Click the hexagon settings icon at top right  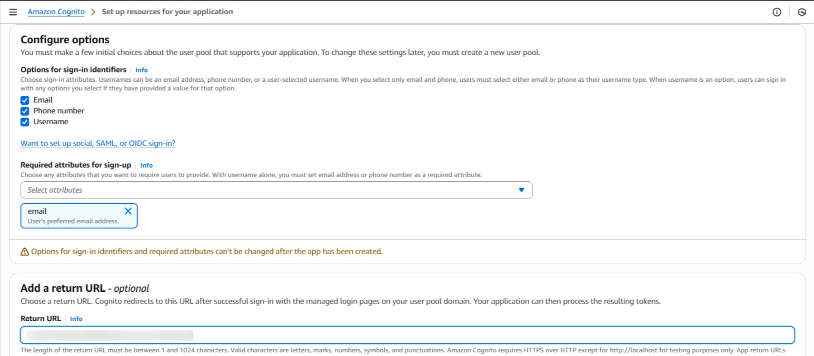pos(802,12)
